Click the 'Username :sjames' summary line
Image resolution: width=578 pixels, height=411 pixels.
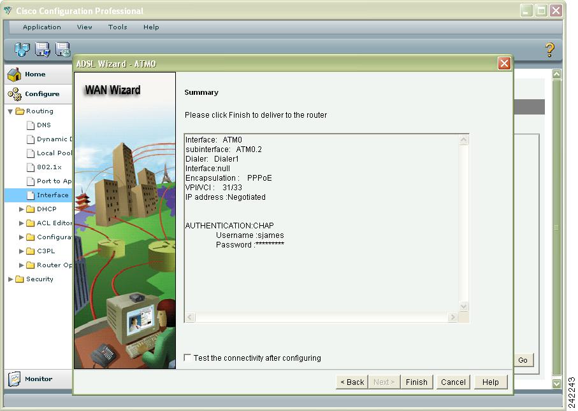pyautogui.click(x=250, y=235)
